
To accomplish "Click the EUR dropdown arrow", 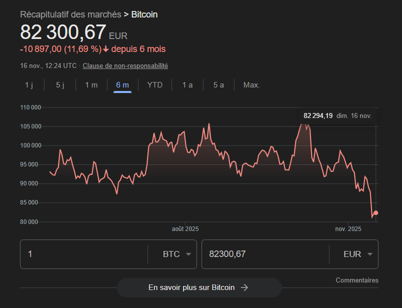I will [x=369, y=254].
